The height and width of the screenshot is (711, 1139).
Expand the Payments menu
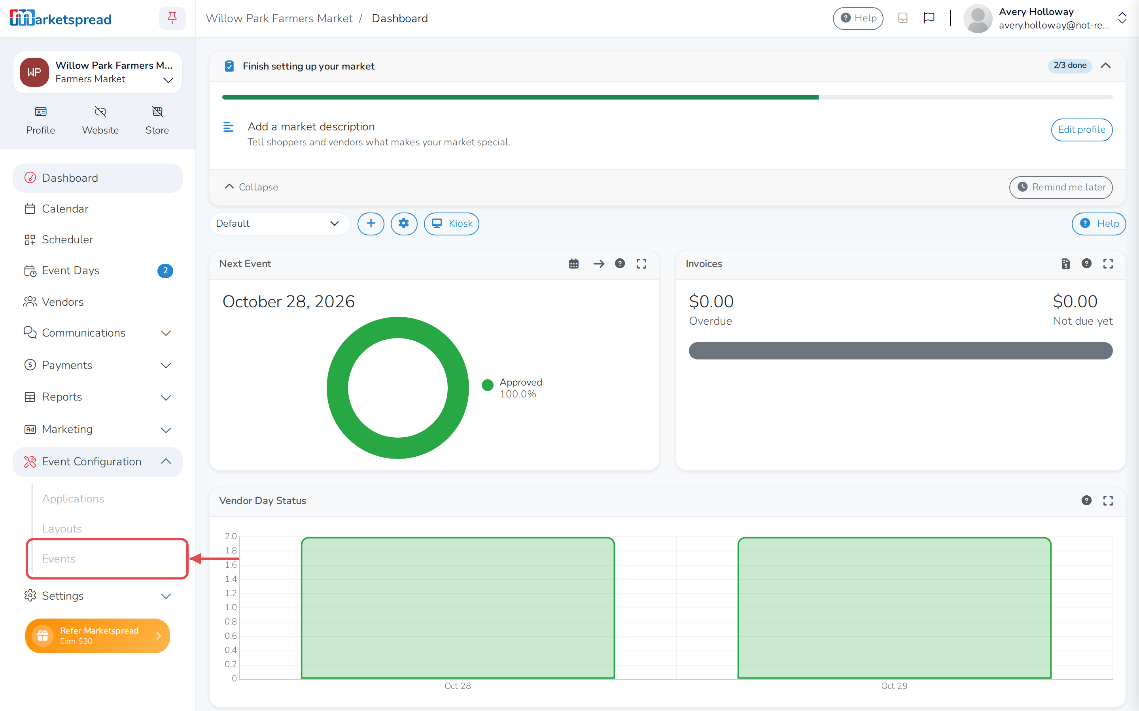(97, 365)
